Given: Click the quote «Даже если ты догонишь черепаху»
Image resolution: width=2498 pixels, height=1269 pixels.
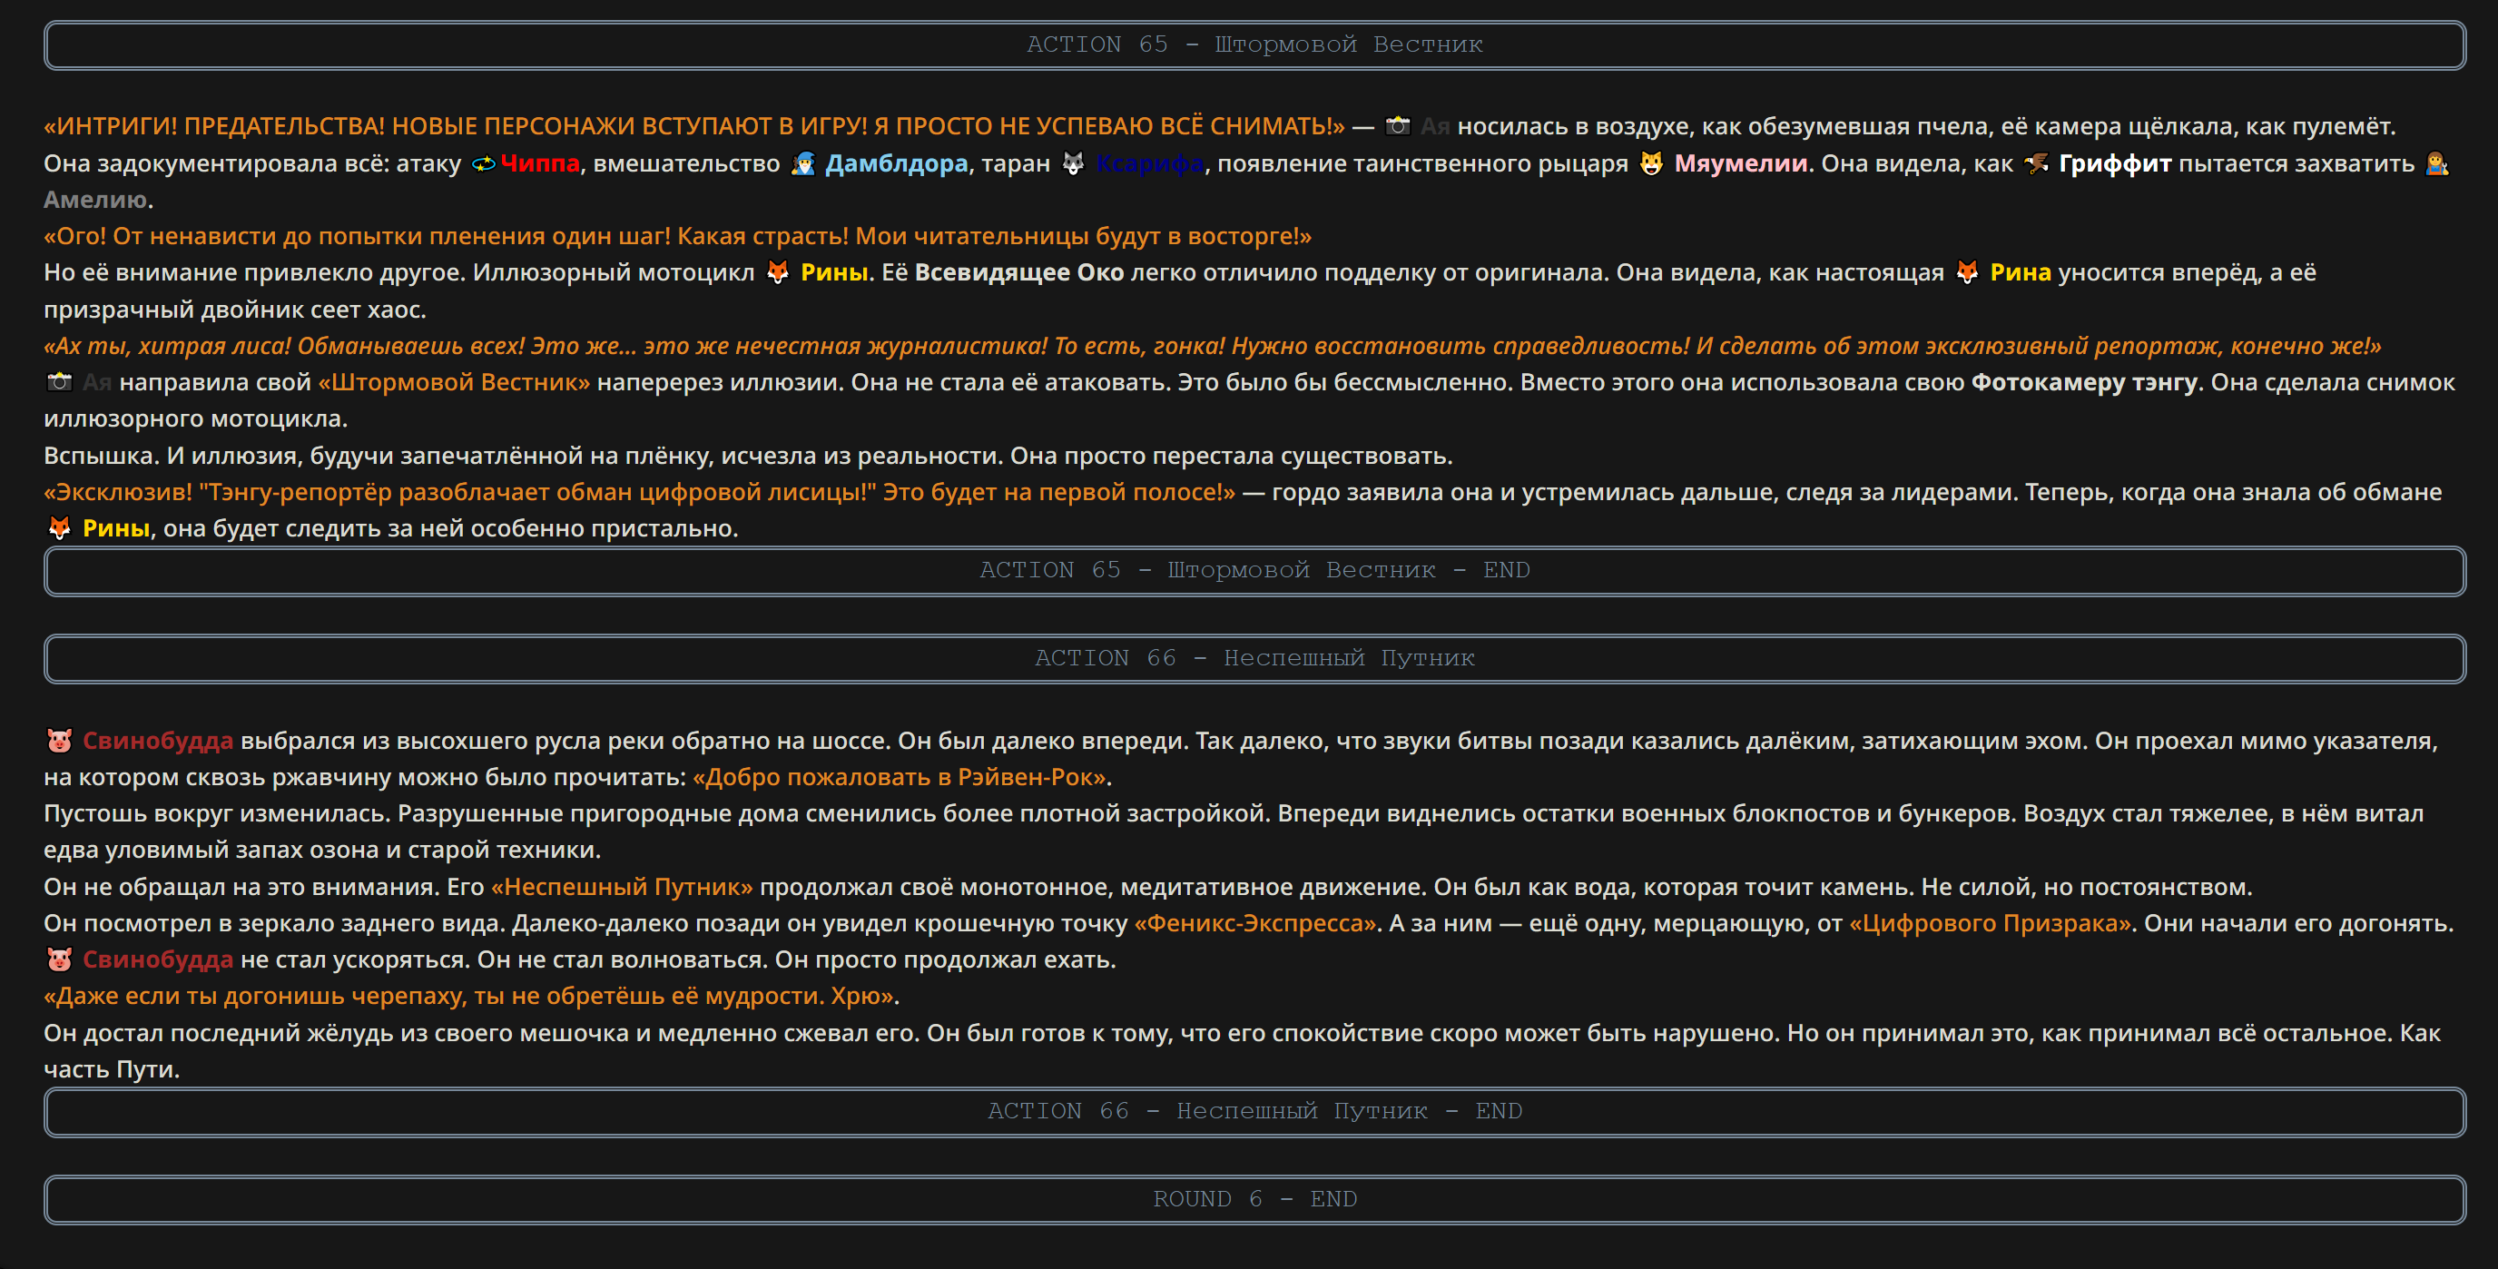Looking at the screenshot, I should (469, 996).
